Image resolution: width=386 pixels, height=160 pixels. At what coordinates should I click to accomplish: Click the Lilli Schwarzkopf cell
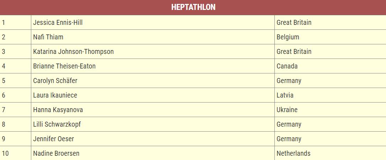tap(152, 124)
